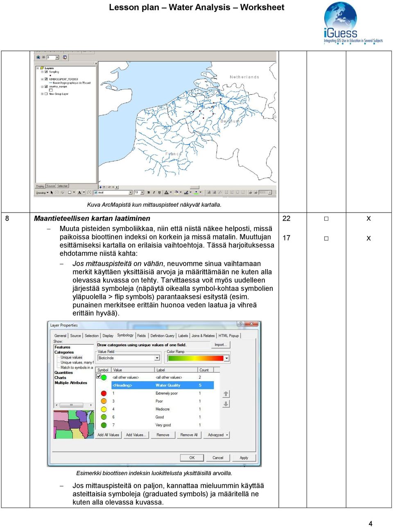The height and width of the screenshot is (527, 393).
Task: Click the Add All Values button
Action: click(x=108, y=435)
